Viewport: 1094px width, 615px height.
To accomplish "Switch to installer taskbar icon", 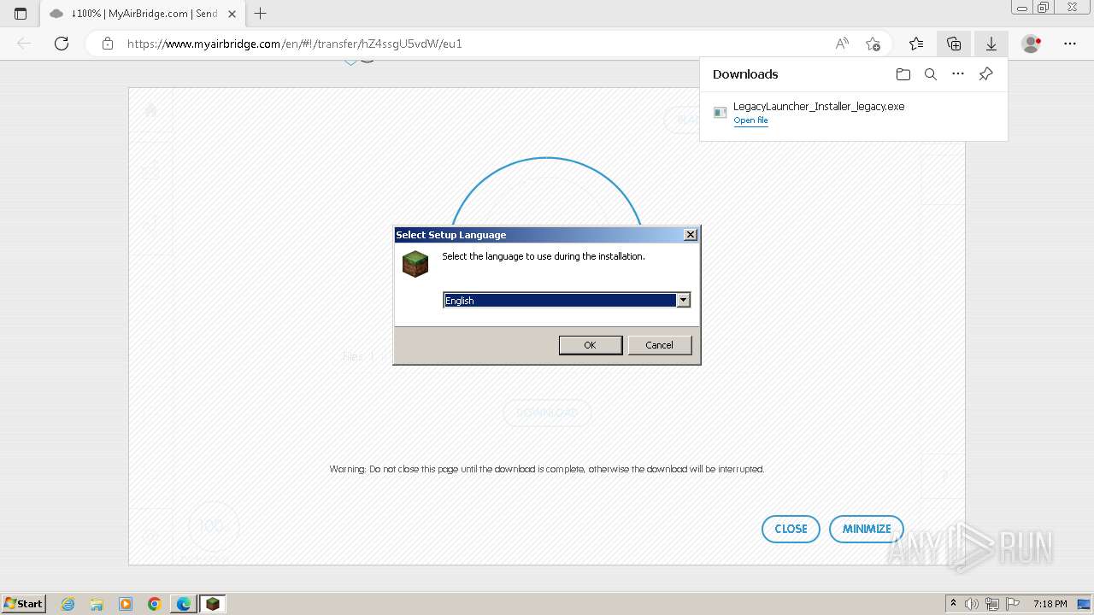I will pos(213,604).
